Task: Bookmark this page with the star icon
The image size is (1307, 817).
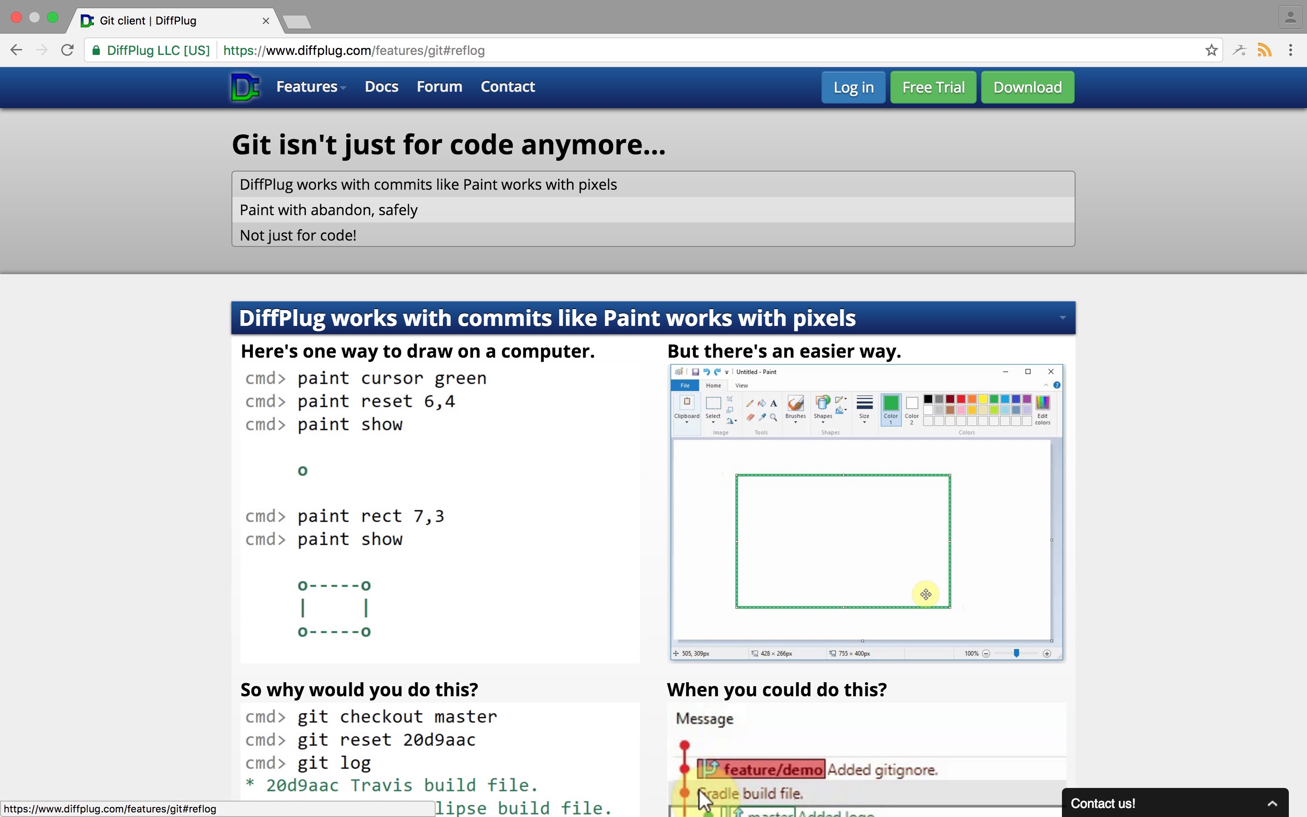Action: [x=1211, y=50]
